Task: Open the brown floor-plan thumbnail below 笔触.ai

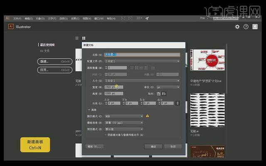Action: click(x=207, y=151)
